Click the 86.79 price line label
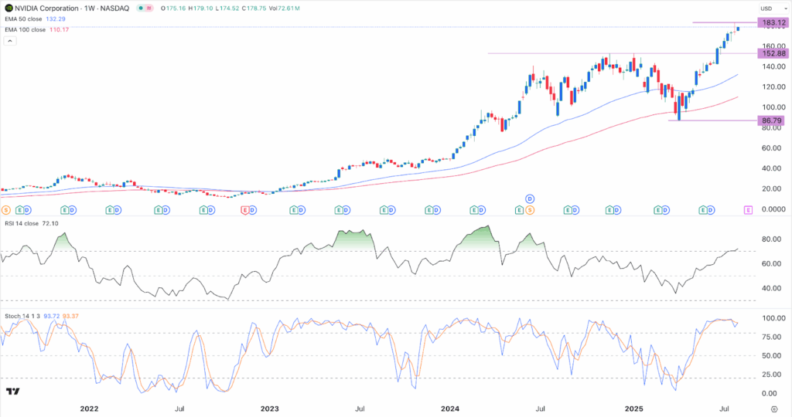The image size is (792, 417). tap(772, 120)
